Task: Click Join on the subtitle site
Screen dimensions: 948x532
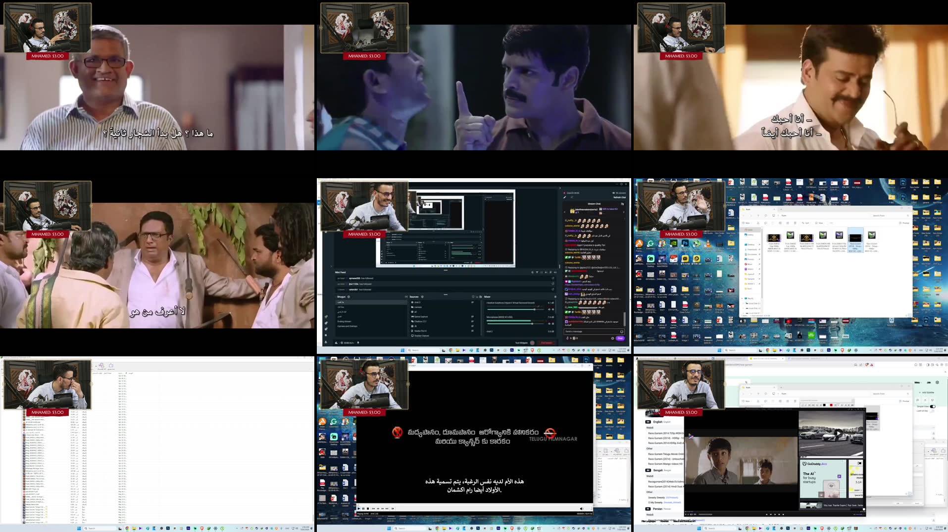Action: click(x=929, y=383)
